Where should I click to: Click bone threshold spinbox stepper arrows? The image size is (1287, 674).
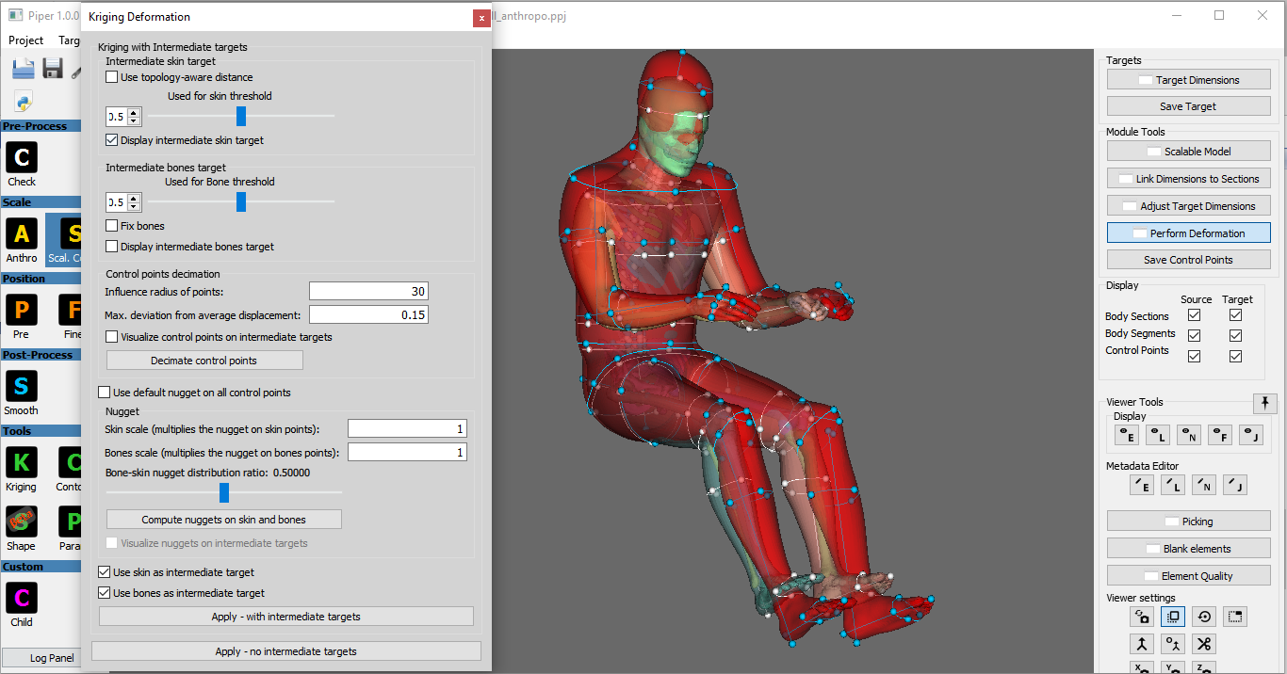[134, 202]
